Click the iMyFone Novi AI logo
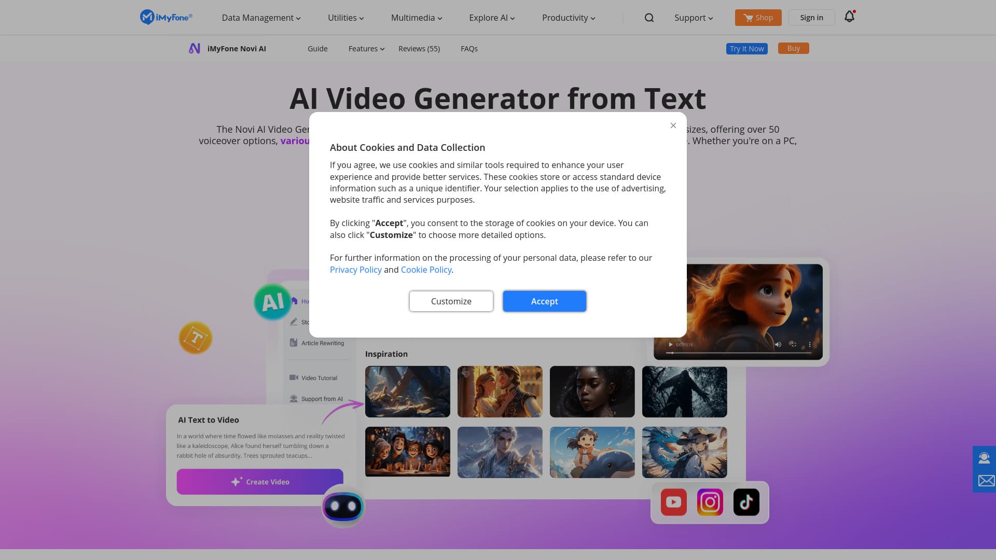The image size is (996, 560). [195, 48]
